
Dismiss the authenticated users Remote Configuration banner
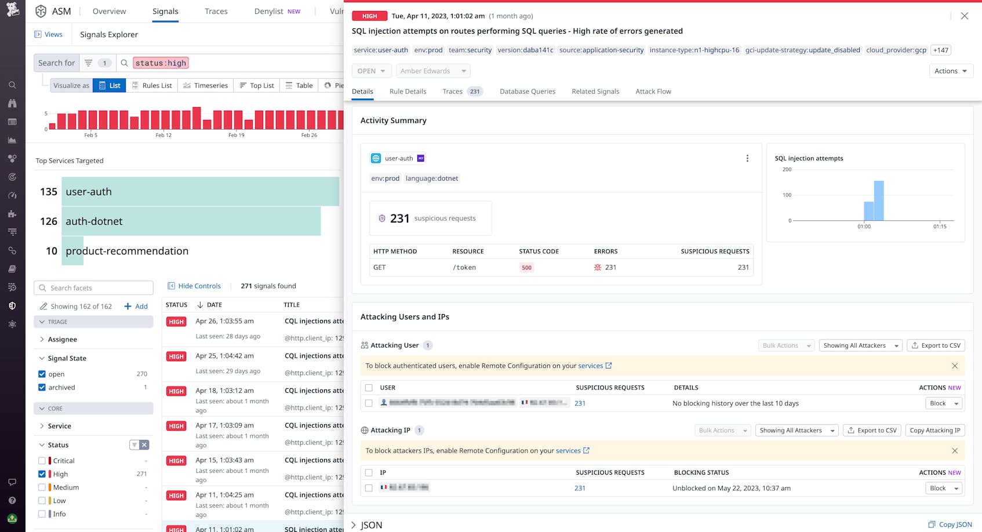(x=955, y=366)
